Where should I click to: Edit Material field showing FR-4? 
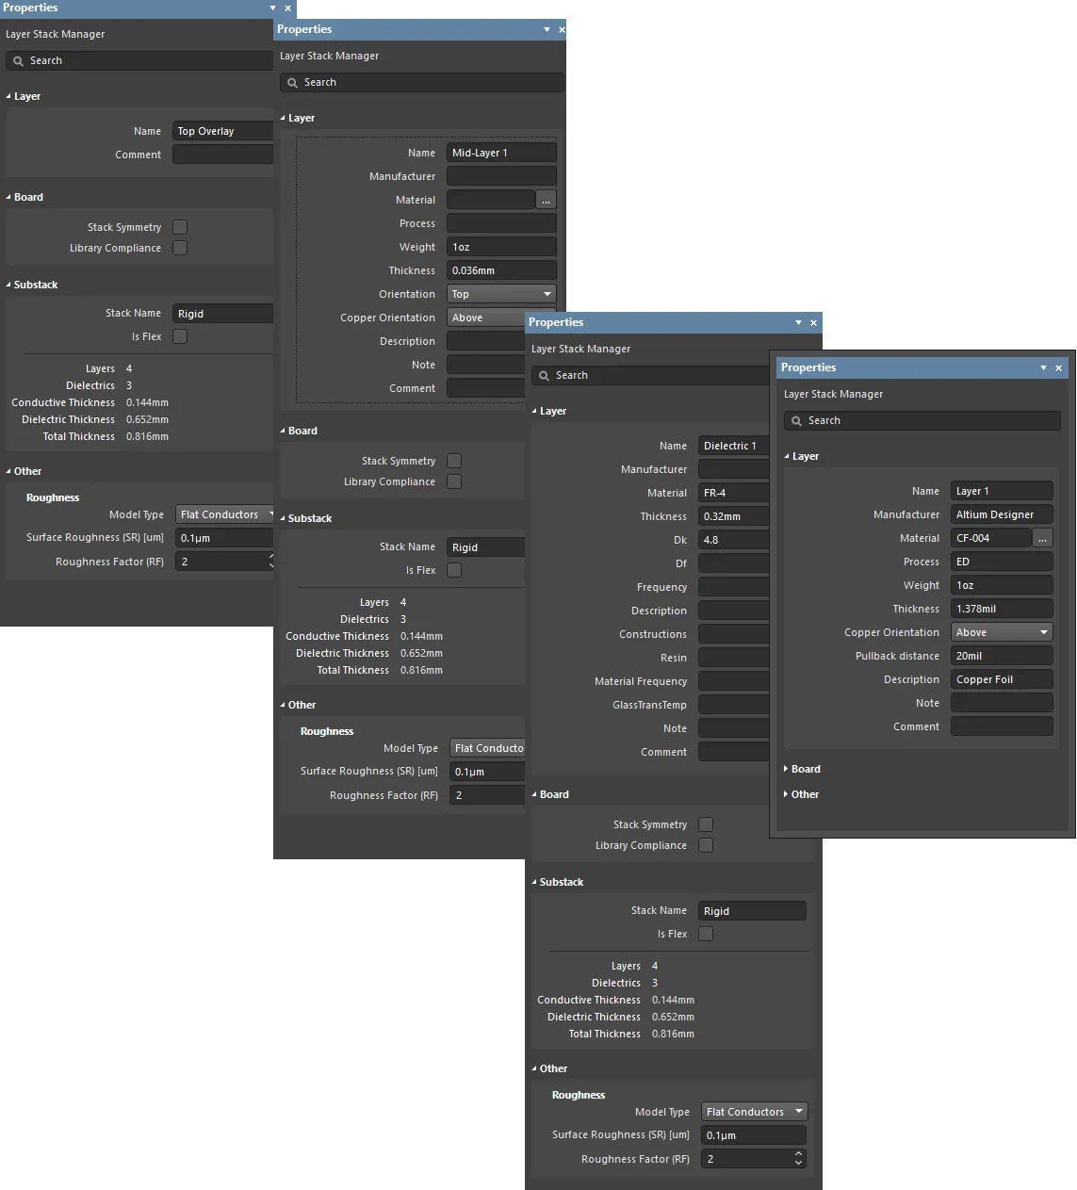734,493
